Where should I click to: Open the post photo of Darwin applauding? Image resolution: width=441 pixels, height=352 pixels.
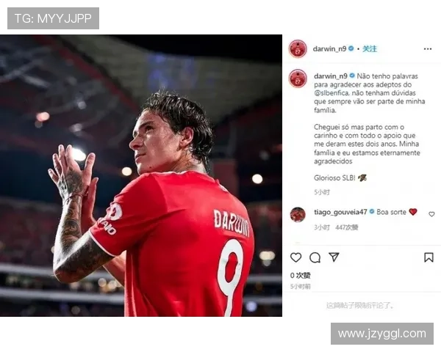[x=141, y=176]
